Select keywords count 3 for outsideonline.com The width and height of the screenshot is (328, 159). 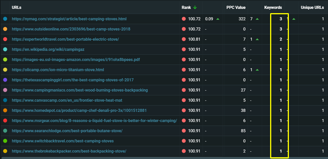click(x=281, y=29)
